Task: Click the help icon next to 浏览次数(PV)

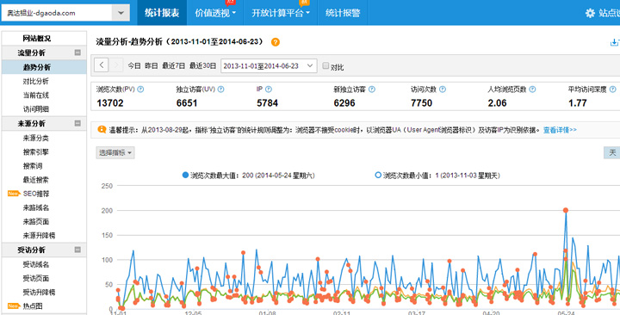Action: point(140,90)
